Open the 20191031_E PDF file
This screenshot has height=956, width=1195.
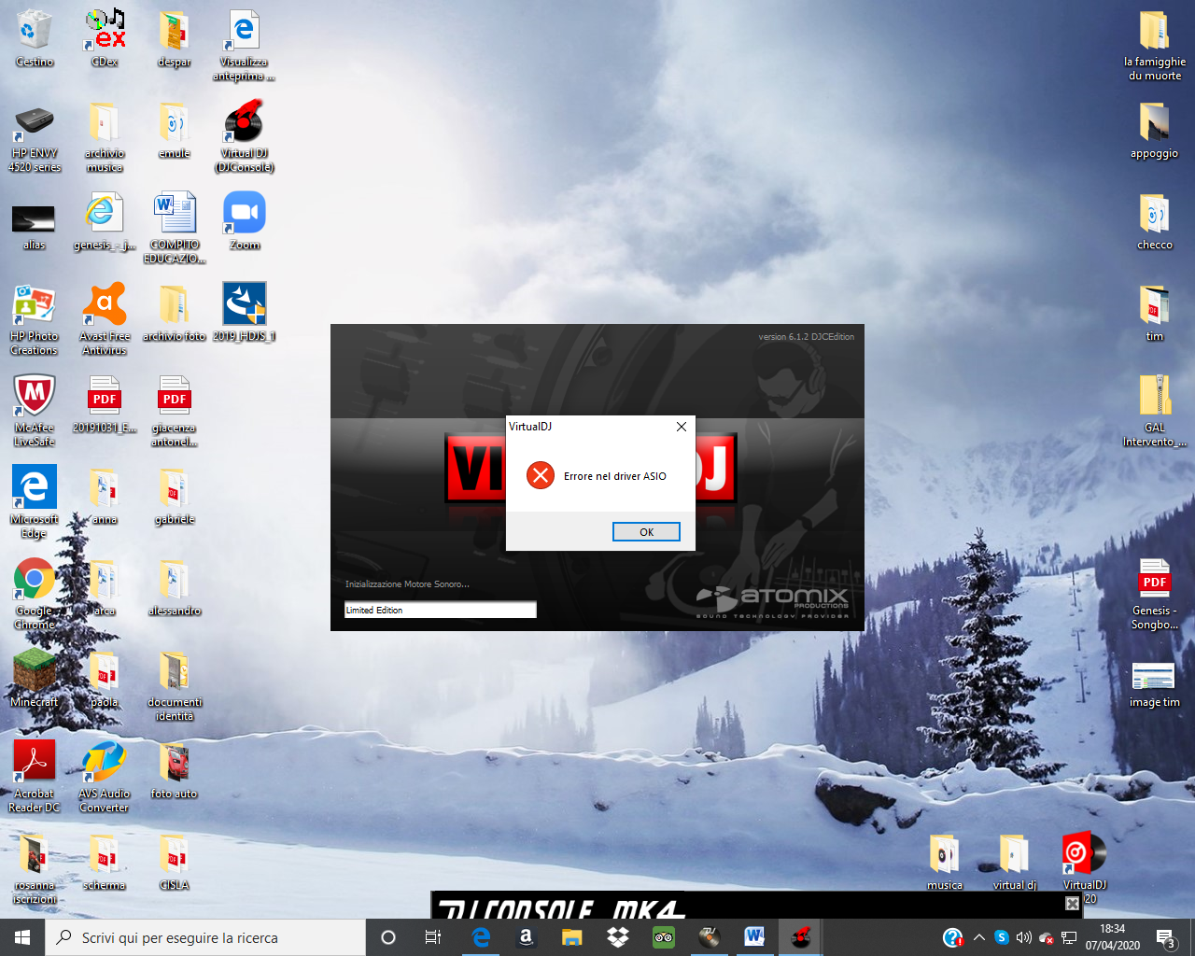click(x=105, y=405)
